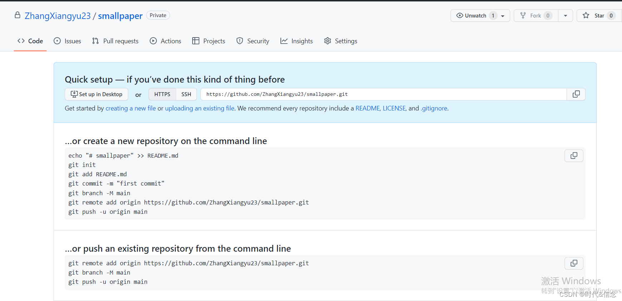Click the Fork button for smallpaper

coord(535,16)
